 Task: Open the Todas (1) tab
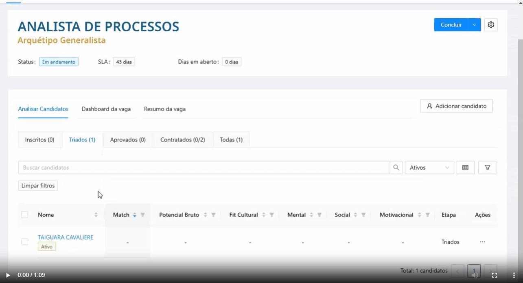tap(231, 139)
